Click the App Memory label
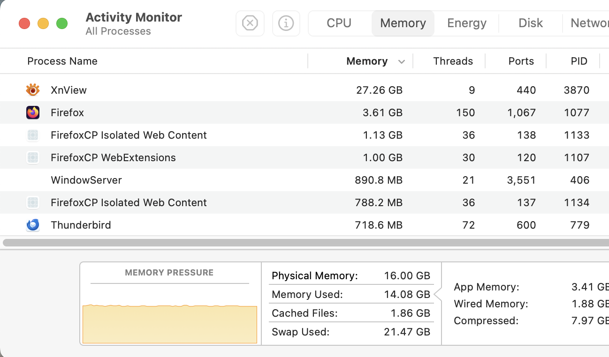609x357 pixels. [x=487, y=287]
